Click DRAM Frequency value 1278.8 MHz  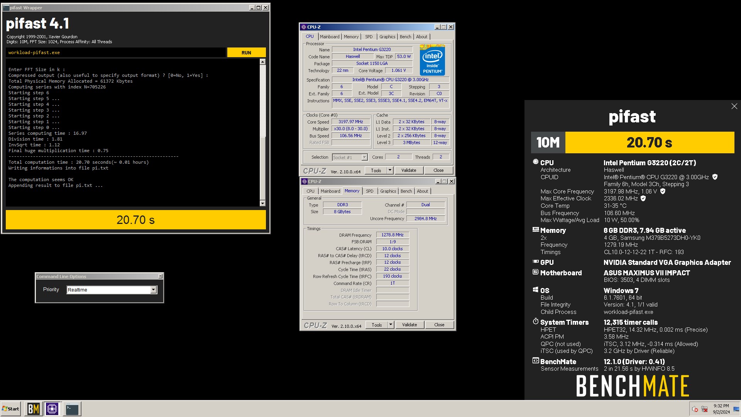392,235
